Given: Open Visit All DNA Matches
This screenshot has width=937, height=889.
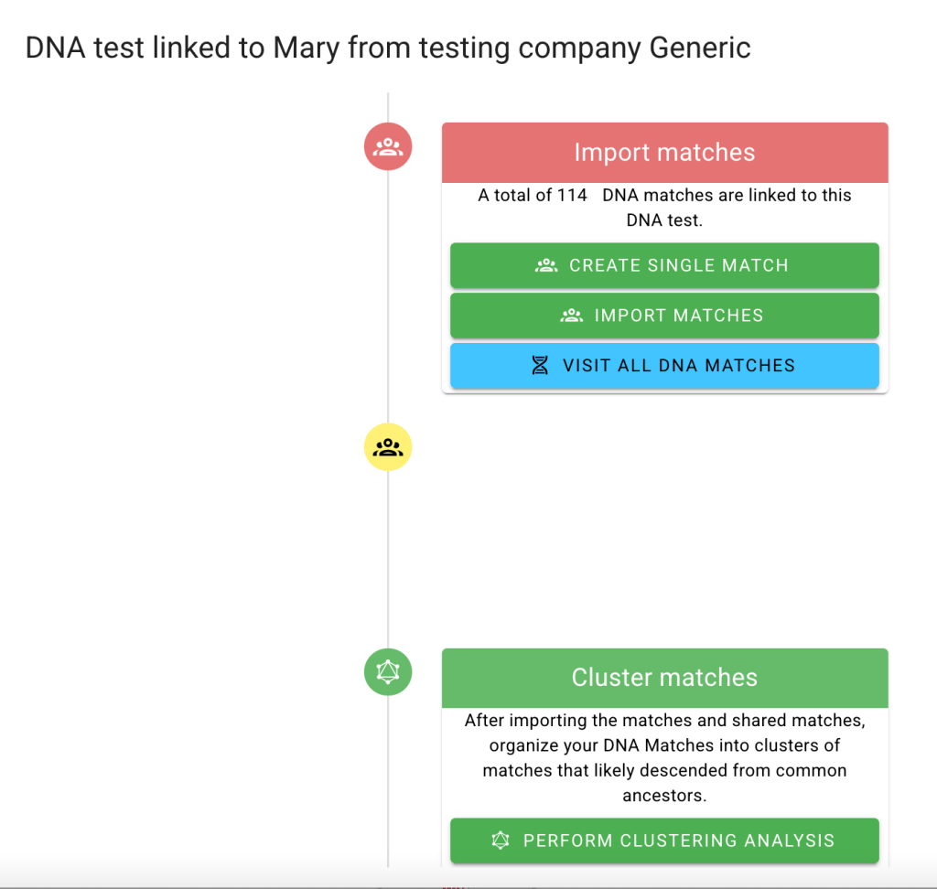Looking at the screenshot, I should (664, 366).
